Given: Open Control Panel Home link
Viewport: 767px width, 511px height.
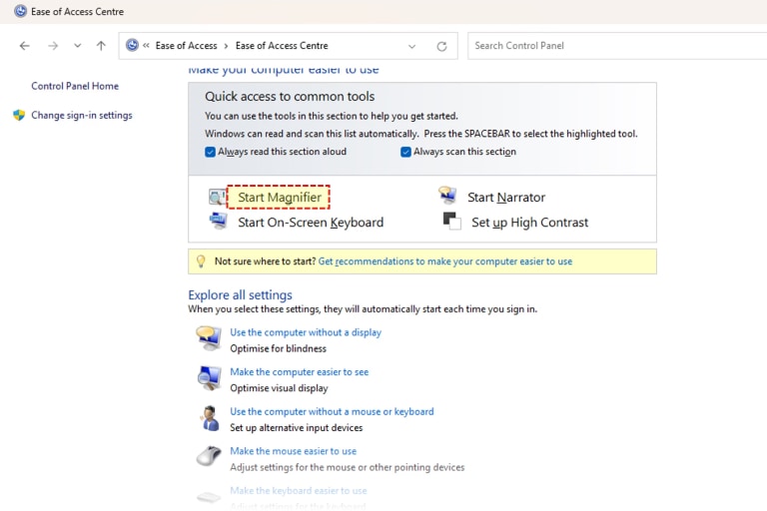Looking at the screenshot, I should click(75, 86).
